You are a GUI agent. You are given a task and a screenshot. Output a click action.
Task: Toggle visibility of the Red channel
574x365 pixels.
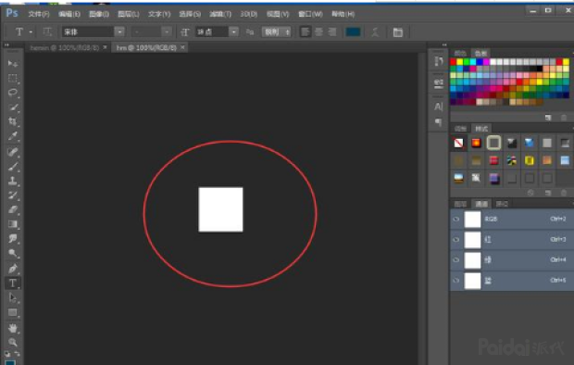456,240
